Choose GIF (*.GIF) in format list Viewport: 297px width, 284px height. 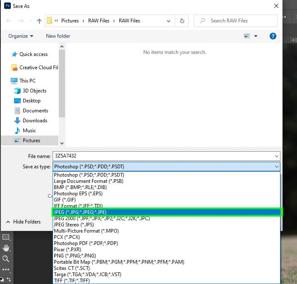pos(167,200)
